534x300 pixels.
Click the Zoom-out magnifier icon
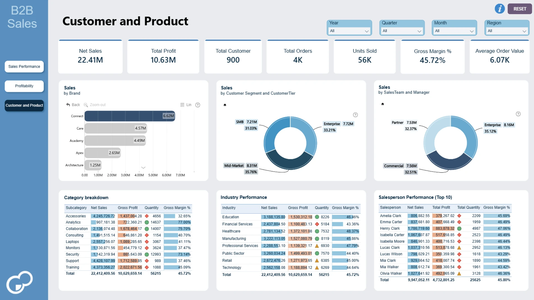86,105
